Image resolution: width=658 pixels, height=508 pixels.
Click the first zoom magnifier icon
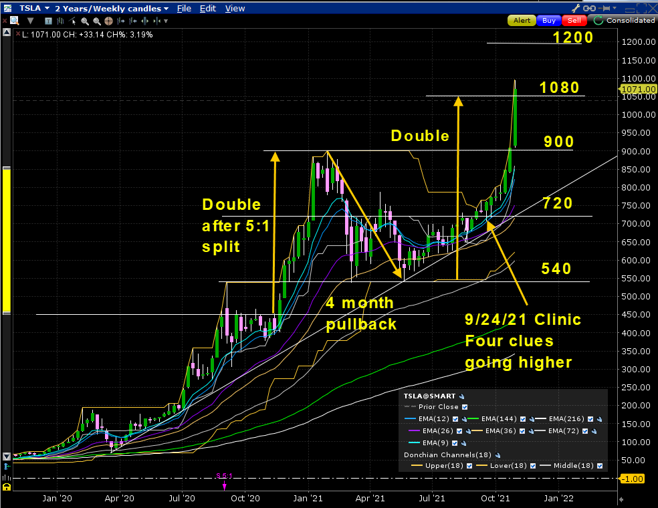[85, 21]
